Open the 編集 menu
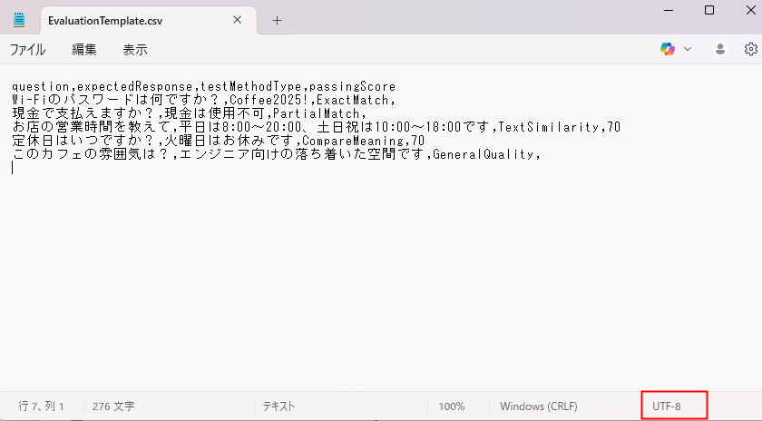762x421 pixels. pos(84,50)
